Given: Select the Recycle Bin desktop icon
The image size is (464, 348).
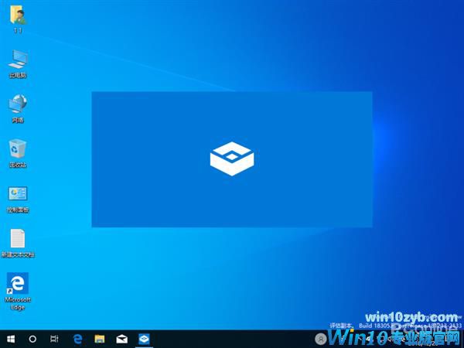Looking at the screenshot, I should click(18, 148).
